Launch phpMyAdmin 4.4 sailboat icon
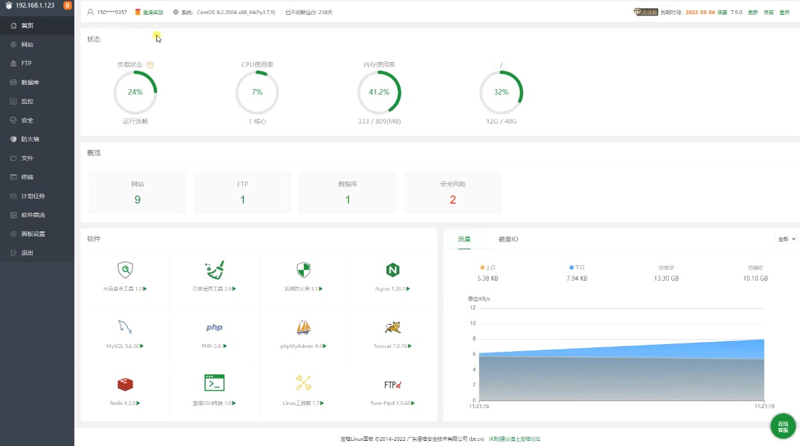Image resolution: width=800 pixels, height=446 pixels. click(x=304, y=327)
